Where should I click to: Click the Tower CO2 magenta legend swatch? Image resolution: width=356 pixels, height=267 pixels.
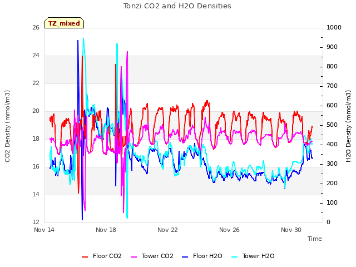pyautogui.click(x=134, y=257)
